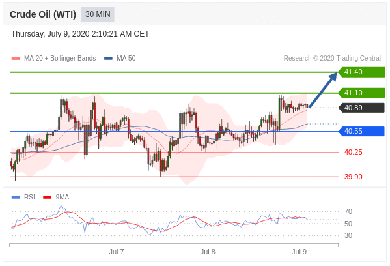Select the 41.40 green resistance price tag

[x=361, y=72]
